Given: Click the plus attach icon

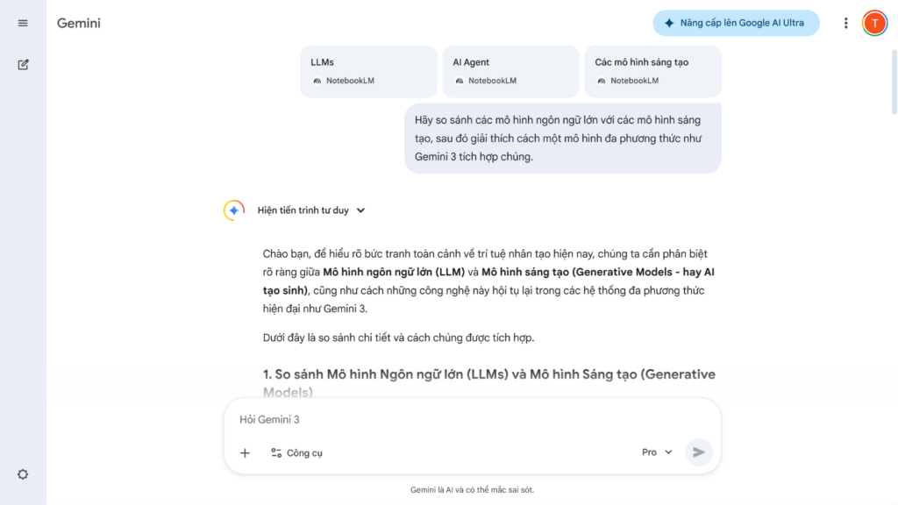Looking at the screenshot, I should point(245,452).
